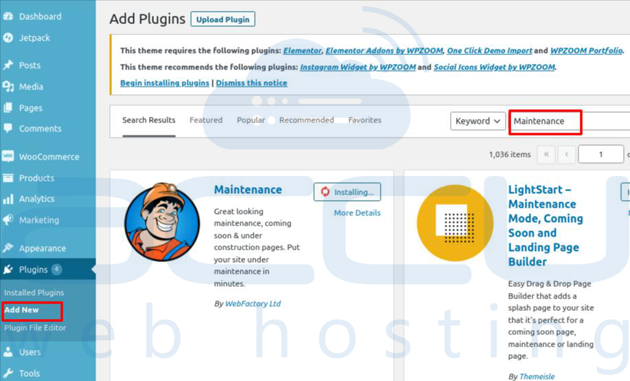Click the Plugins plug icon
Image resolution: width=630 pixels, height=381 pixels.
point(8,269)
